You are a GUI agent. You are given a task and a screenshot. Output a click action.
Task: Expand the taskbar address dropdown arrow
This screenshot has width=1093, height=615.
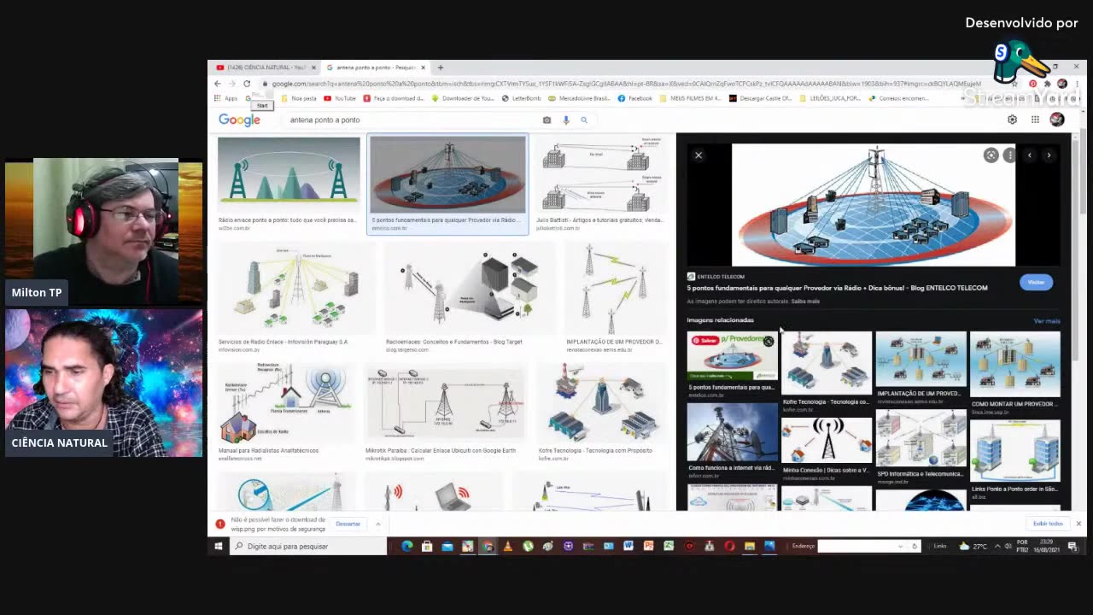[899, 546]
